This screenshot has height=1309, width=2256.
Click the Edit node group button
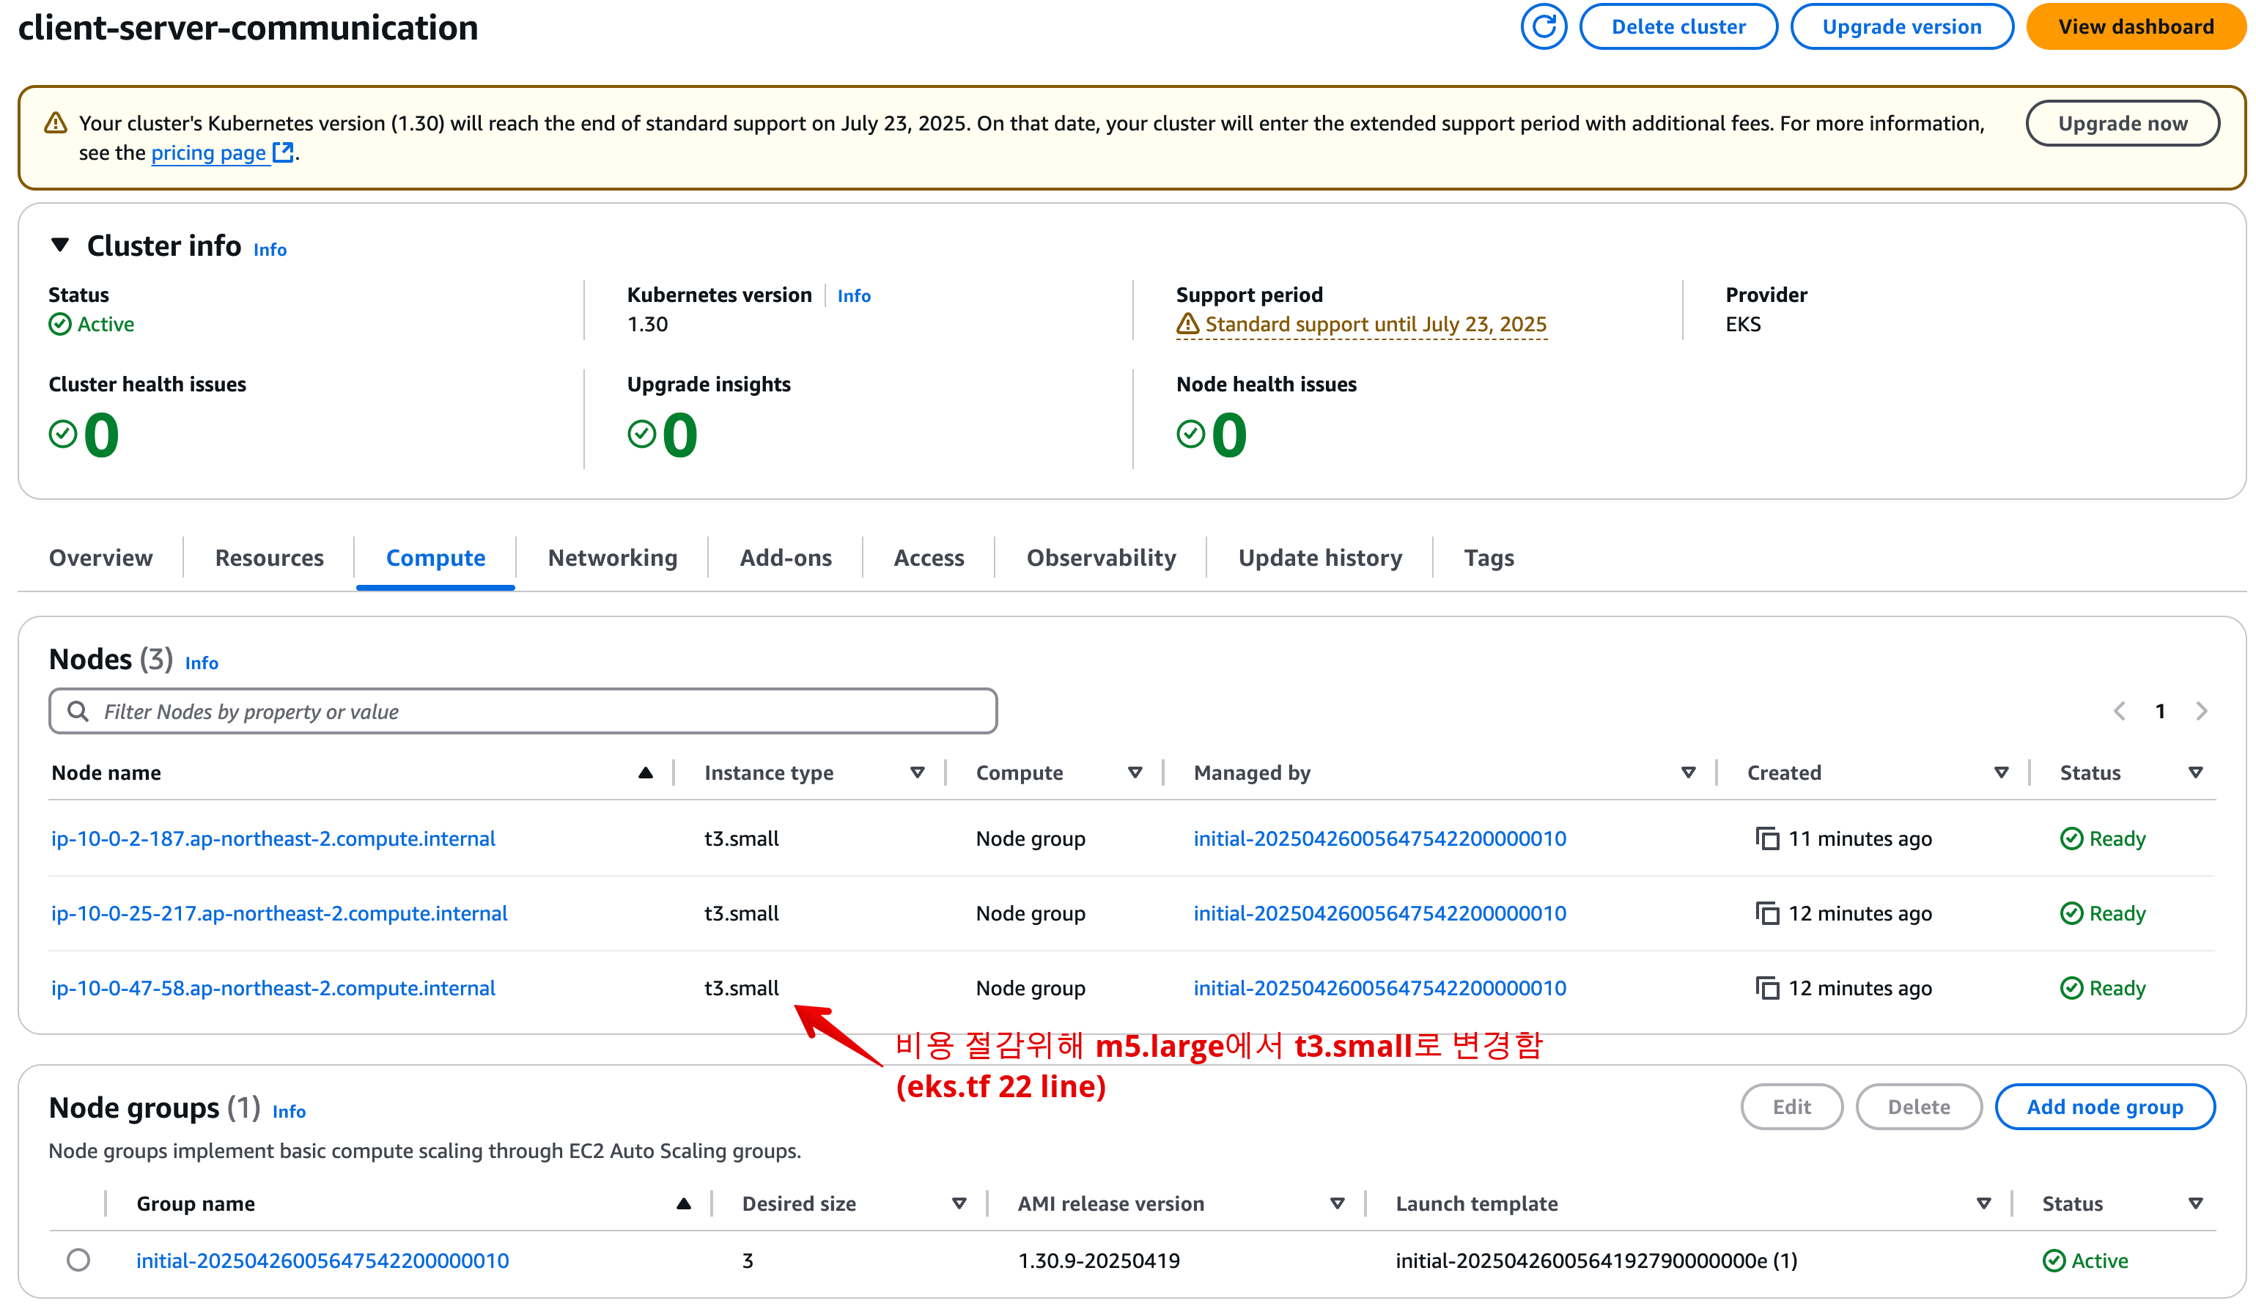tap(1791, 1107)
